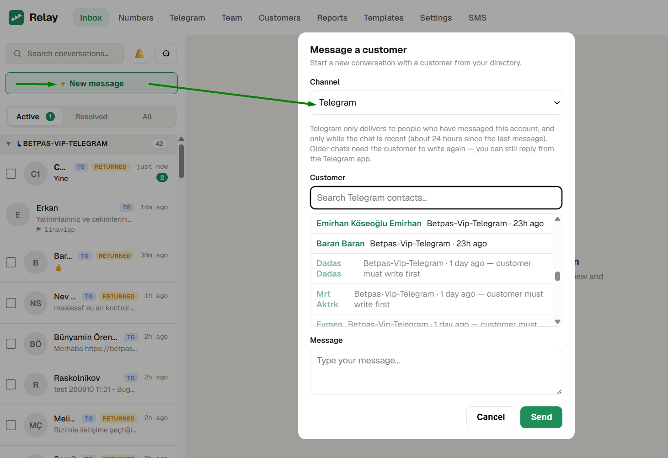Screen dimensions: 668x458
Task: Click the MÇ avatar circle
Action: pos(36,425)
